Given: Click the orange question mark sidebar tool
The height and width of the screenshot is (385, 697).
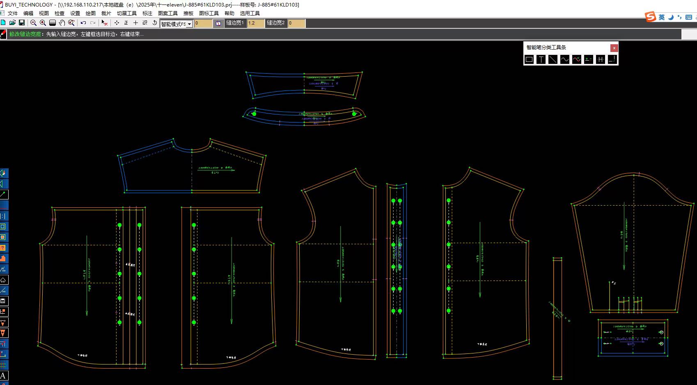Looking at the screenshot, I should coord(3,248).
